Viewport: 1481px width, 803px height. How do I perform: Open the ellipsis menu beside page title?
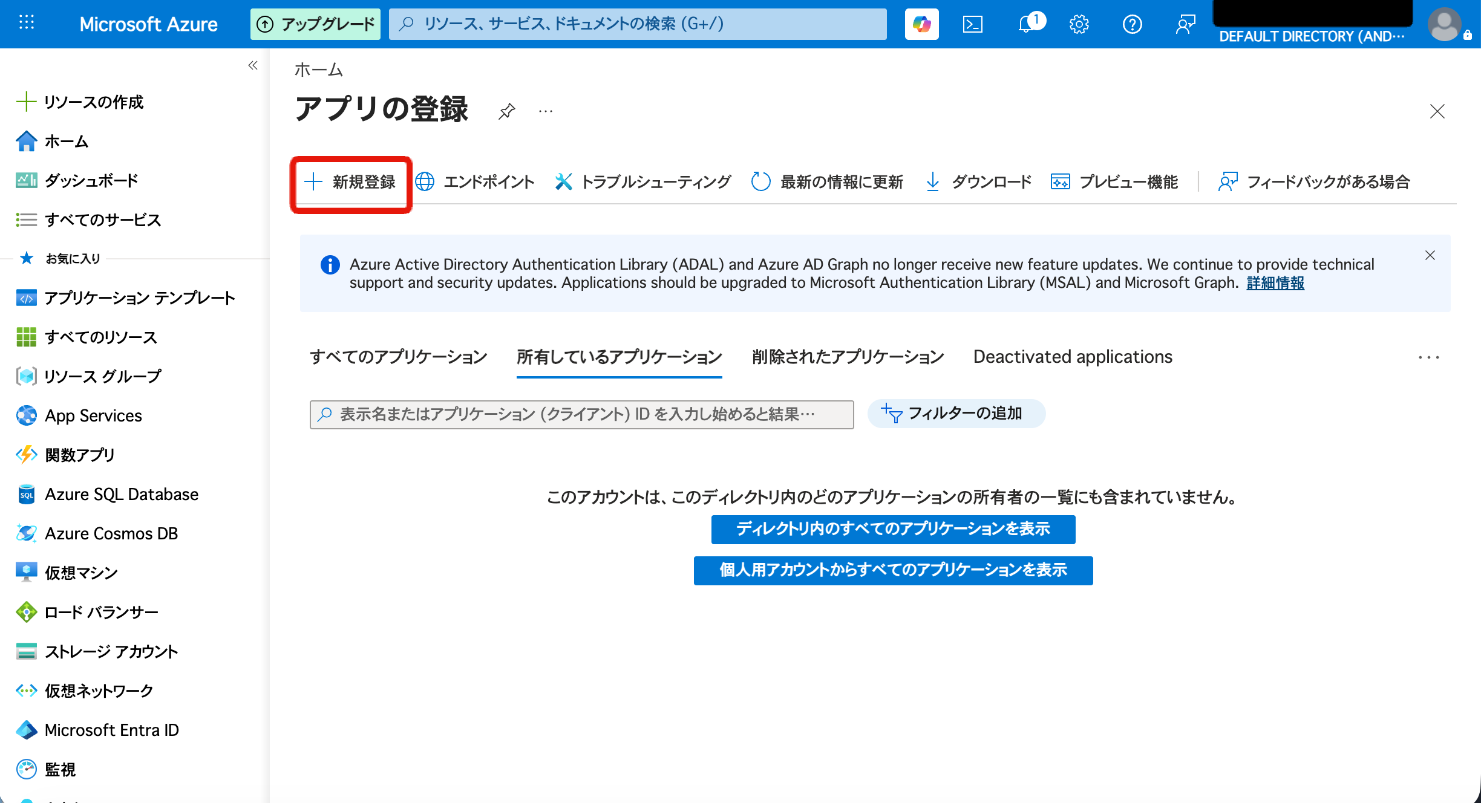pyautogui.click(x=546, y=111)
